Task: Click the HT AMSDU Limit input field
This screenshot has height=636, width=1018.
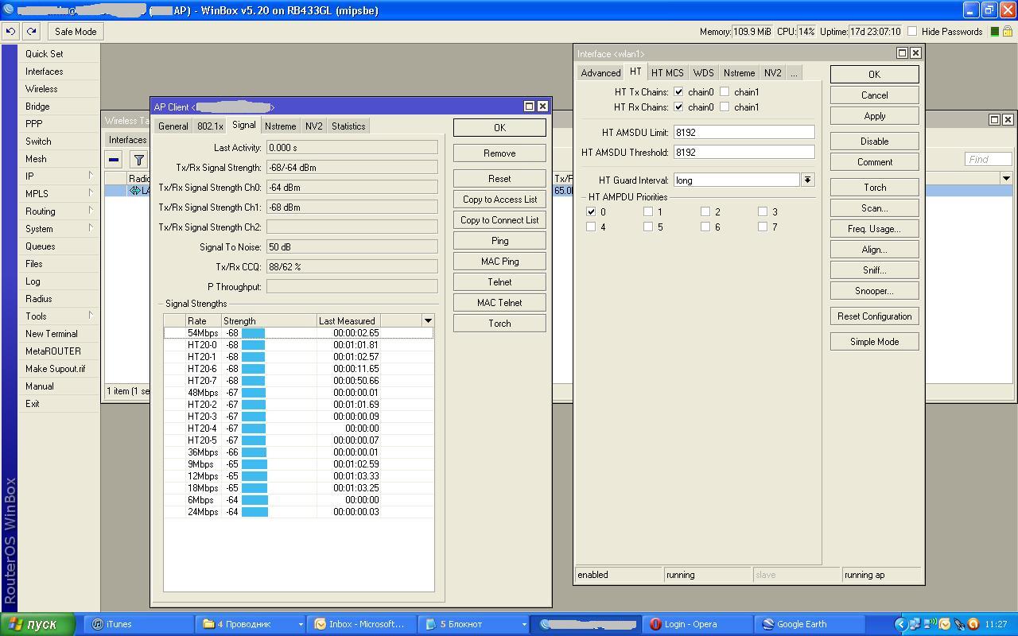Action: [744, 133]
